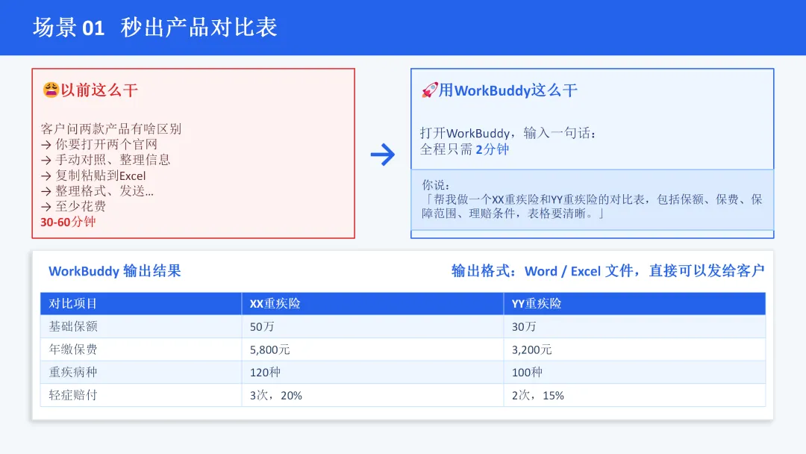Click the line '客户问两款产品有啥区别'
Viewport: 806px width, 454px height.
pyautogui.click(x=111, y=128)
